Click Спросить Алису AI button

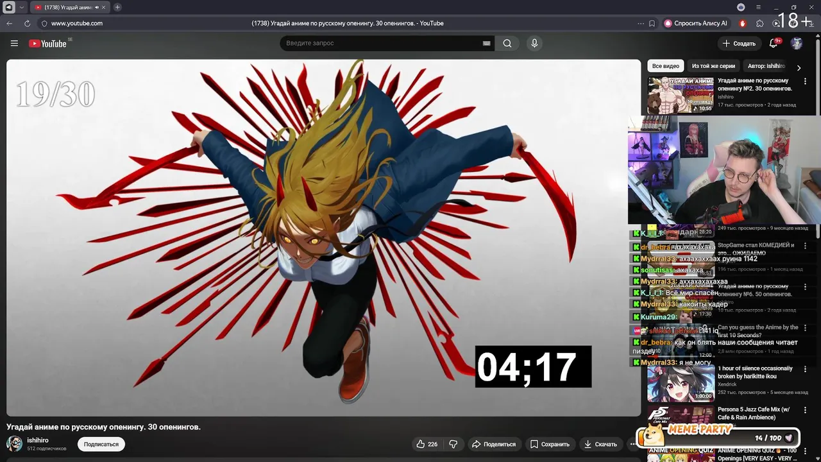[696, 23]
